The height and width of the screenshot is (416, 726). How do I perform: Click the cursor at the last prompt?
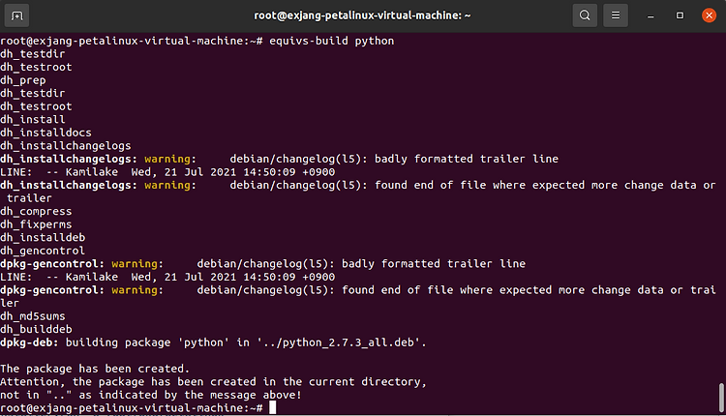(x=274, y=408)
